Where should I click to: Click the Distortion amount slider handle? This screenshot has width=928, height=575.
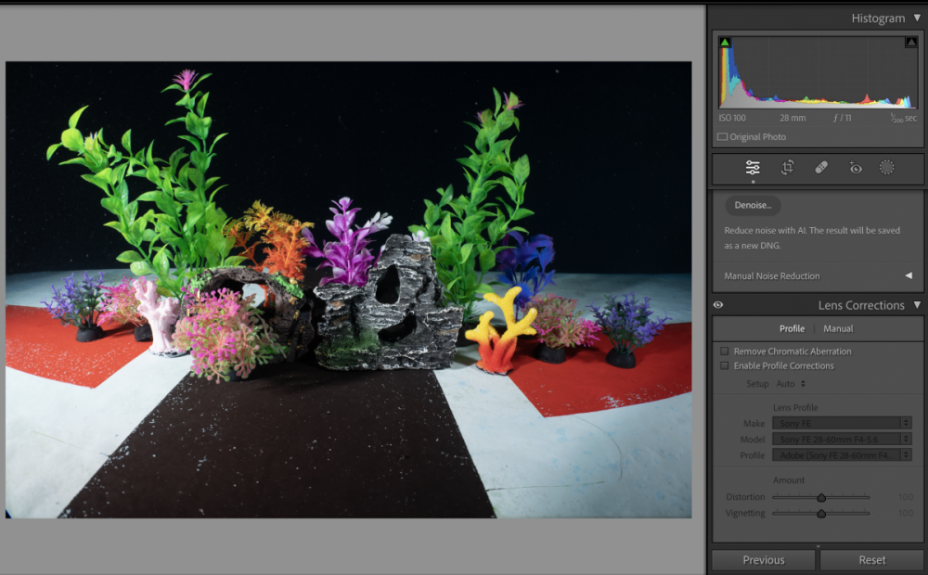(x=821, y=497)
